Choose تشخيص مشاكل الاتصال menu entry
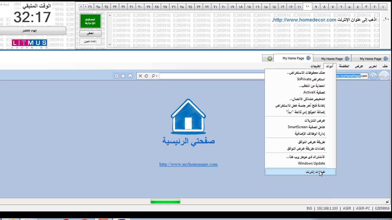392x220 pixels. pyautogui.click(x=300, y=99)
